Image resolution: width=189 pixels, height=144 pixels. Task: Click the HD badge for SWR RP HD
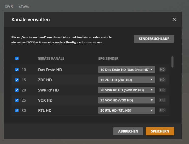[x=162, y=90]
